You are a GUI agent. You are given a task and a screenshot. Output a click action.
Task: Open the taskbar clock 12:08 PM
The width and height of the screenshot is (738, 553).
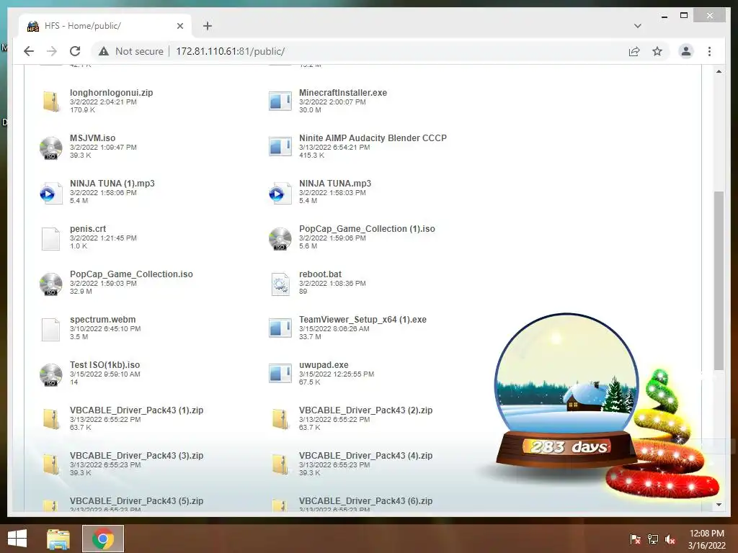pyautogui.click(x=706, y=539)
